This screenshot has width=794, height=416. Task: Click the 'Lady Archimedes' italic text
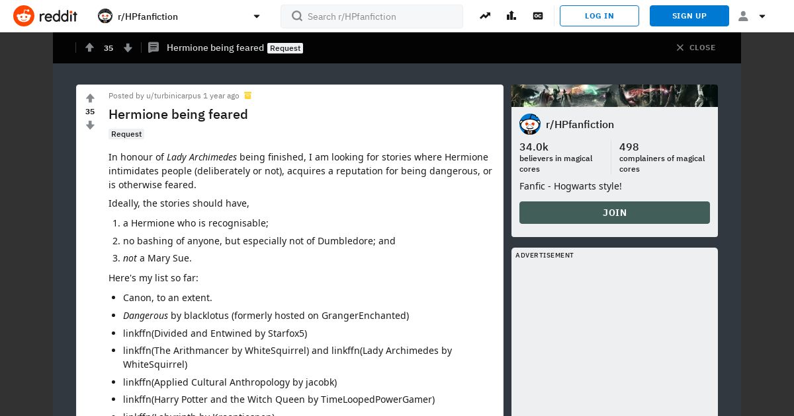pyautogui.click(x=202, y=157)
